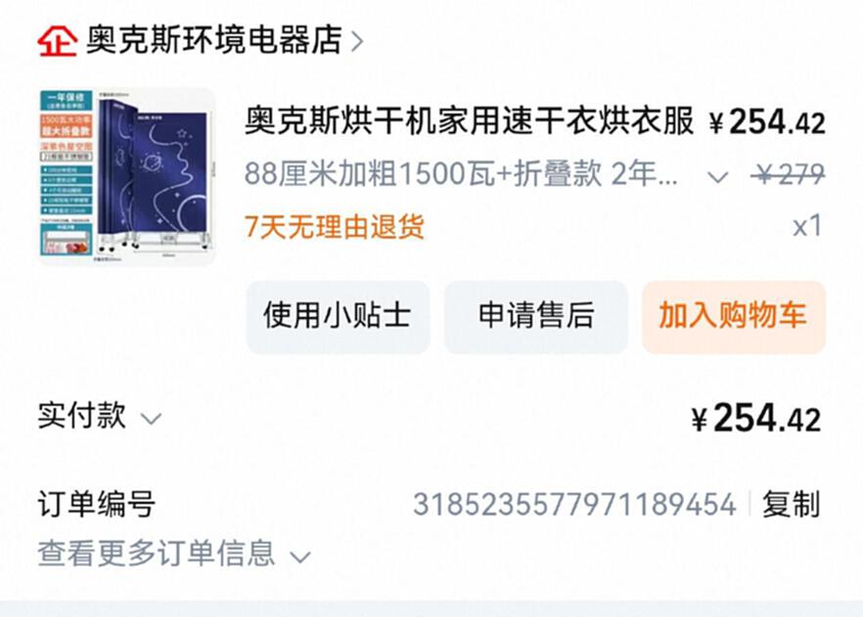Image resolution: width=863 pixels, height=617 pixels.
Task: Expand the 88厘米加粗1500瓦 specification dropdown arrow
Action: click(717, 177)
